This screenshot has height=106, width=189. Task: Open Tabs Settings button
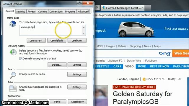click(77, 87)
